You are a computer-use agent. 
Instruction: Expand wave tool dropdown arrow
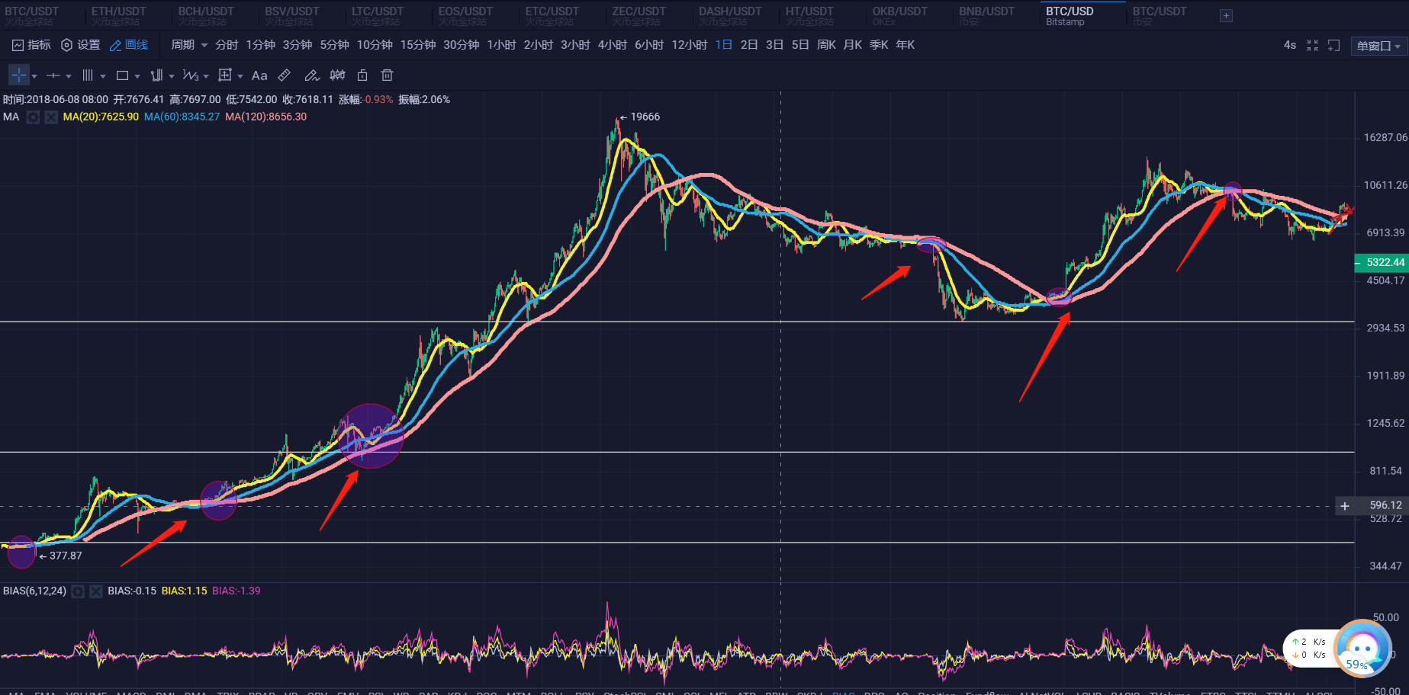pyautogui.click(x=206, y=76)
